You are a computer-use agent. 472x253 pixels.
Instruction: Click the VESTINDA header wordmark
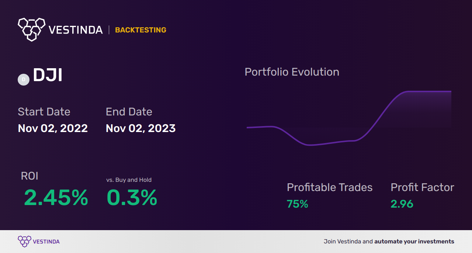(x=76, y=30)
